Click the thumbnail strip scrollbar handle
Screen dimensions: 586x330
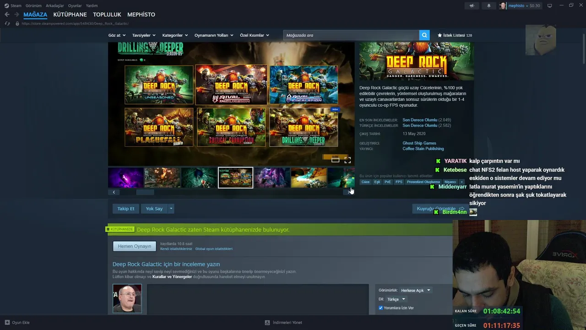tap(145, 192)
